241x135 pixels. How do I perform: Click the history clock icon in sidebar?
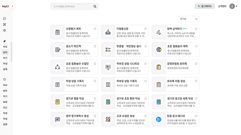pos(5,79)
